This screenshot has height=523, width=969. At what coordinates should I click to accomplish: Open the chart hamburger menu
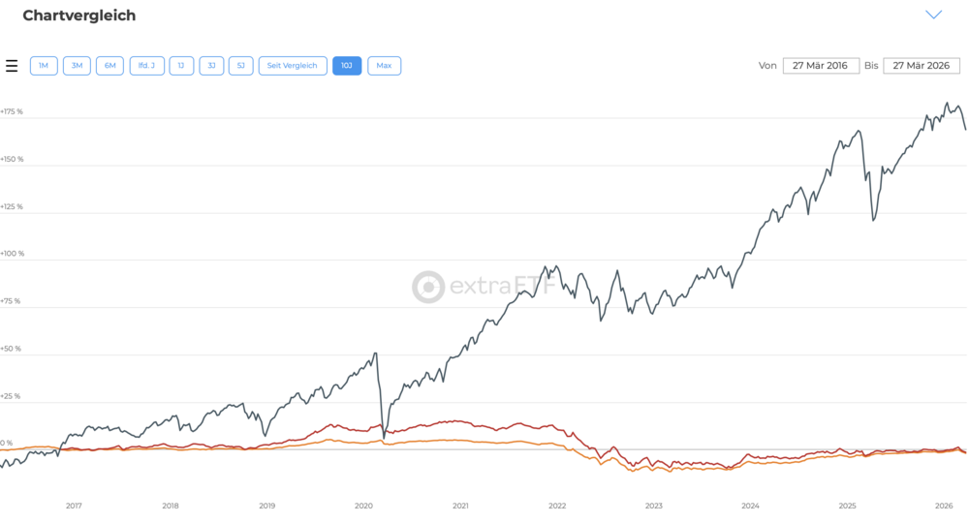[x=12, y=66]
